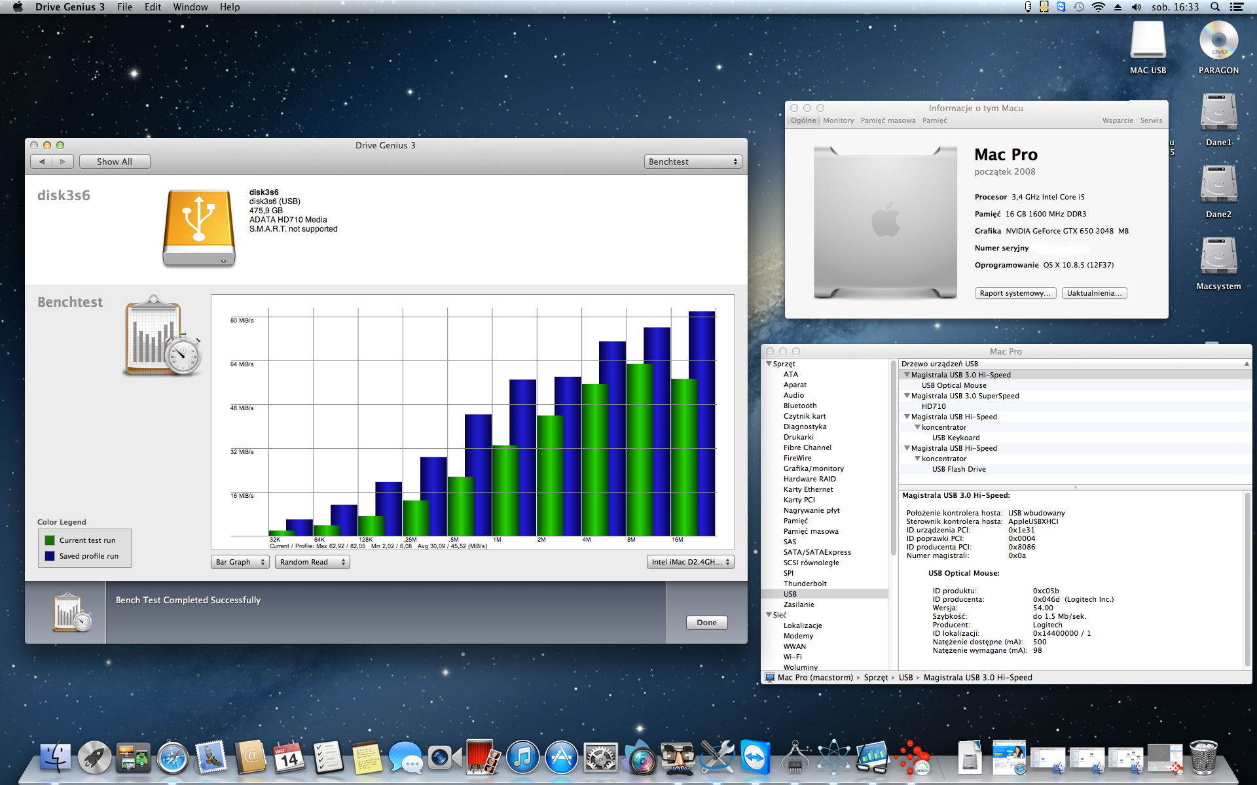The height and width of the screenshot is (785, 1257).
Task: Click the Wi-Fi status icon in menu bar
Action: pos(1099,7)
